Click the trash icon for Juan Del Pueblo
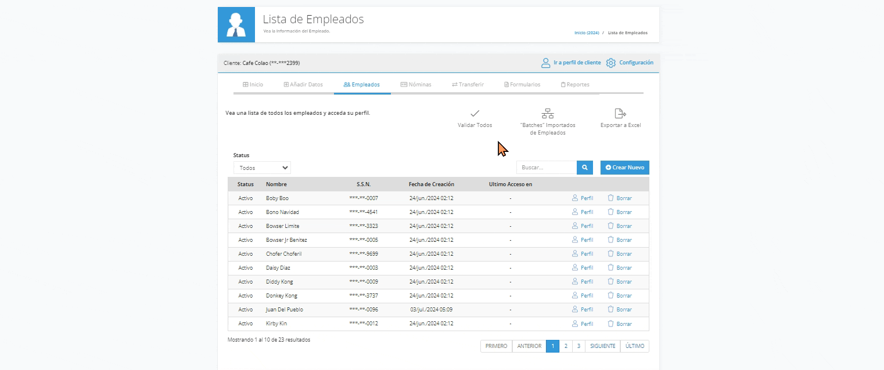Screen dimensions: 884x370 click(610, 309)
